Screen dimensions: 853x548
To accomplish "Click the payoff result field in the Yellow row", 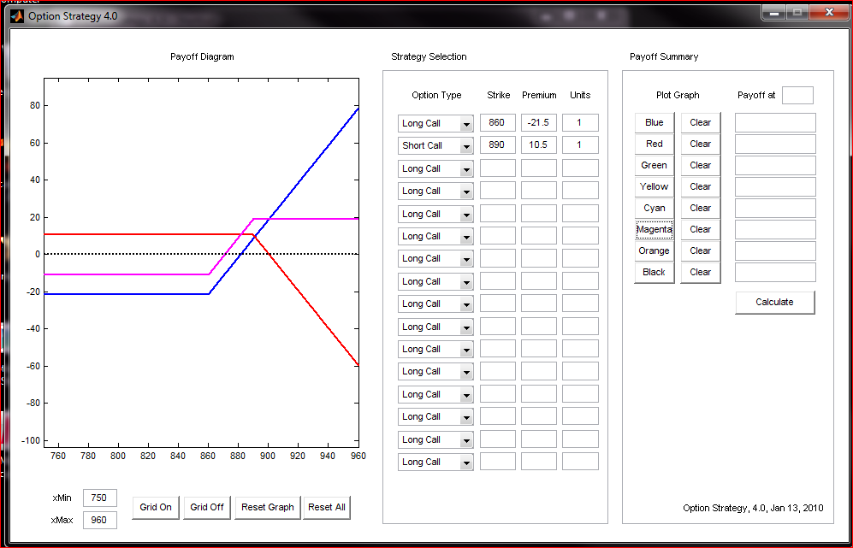I will 775,186.
